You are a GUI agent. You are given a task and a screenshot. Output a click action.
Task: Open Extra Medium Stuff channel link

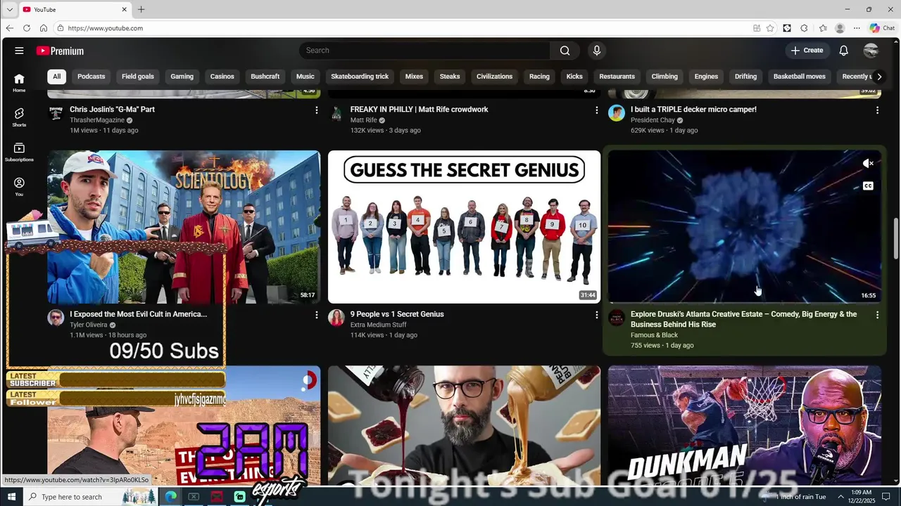378,325
